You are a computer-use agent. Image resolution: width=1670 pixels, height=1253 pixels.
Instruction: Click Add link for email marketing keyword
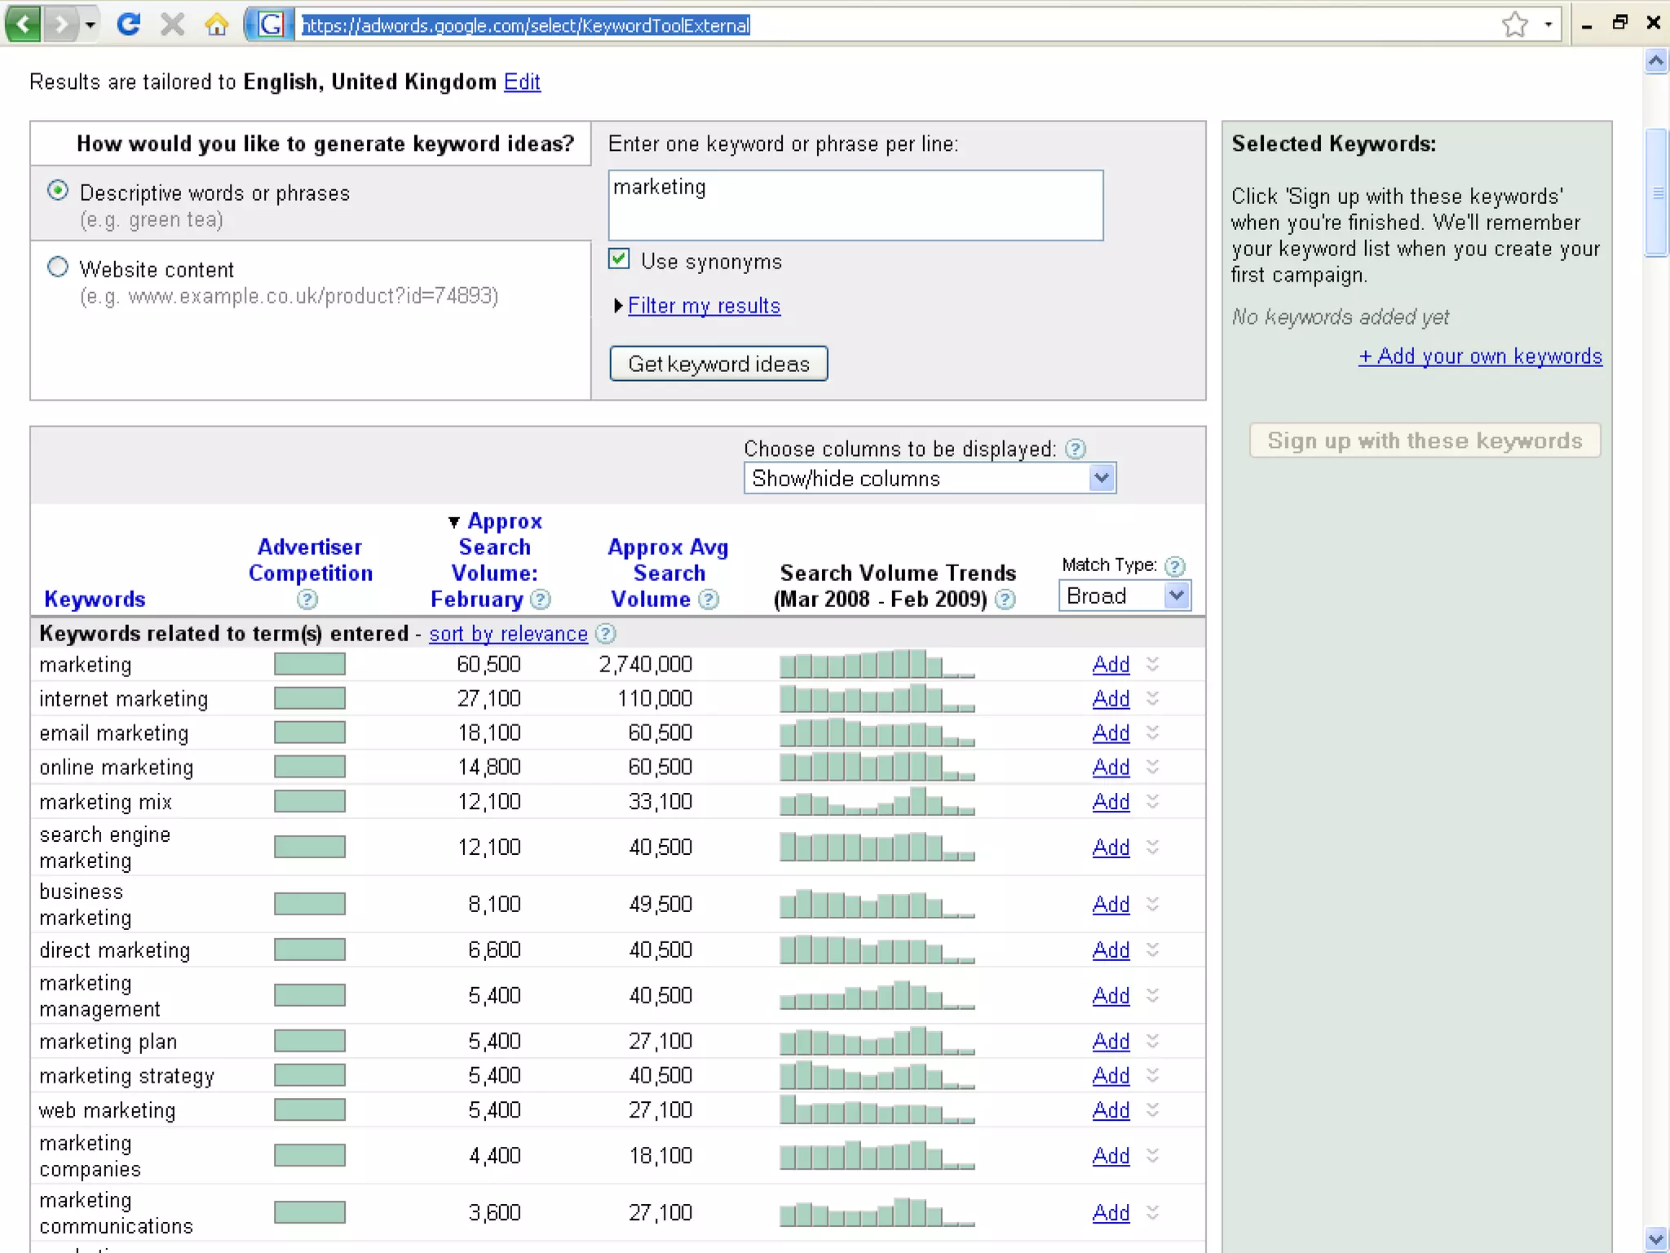coord(1111,733)
